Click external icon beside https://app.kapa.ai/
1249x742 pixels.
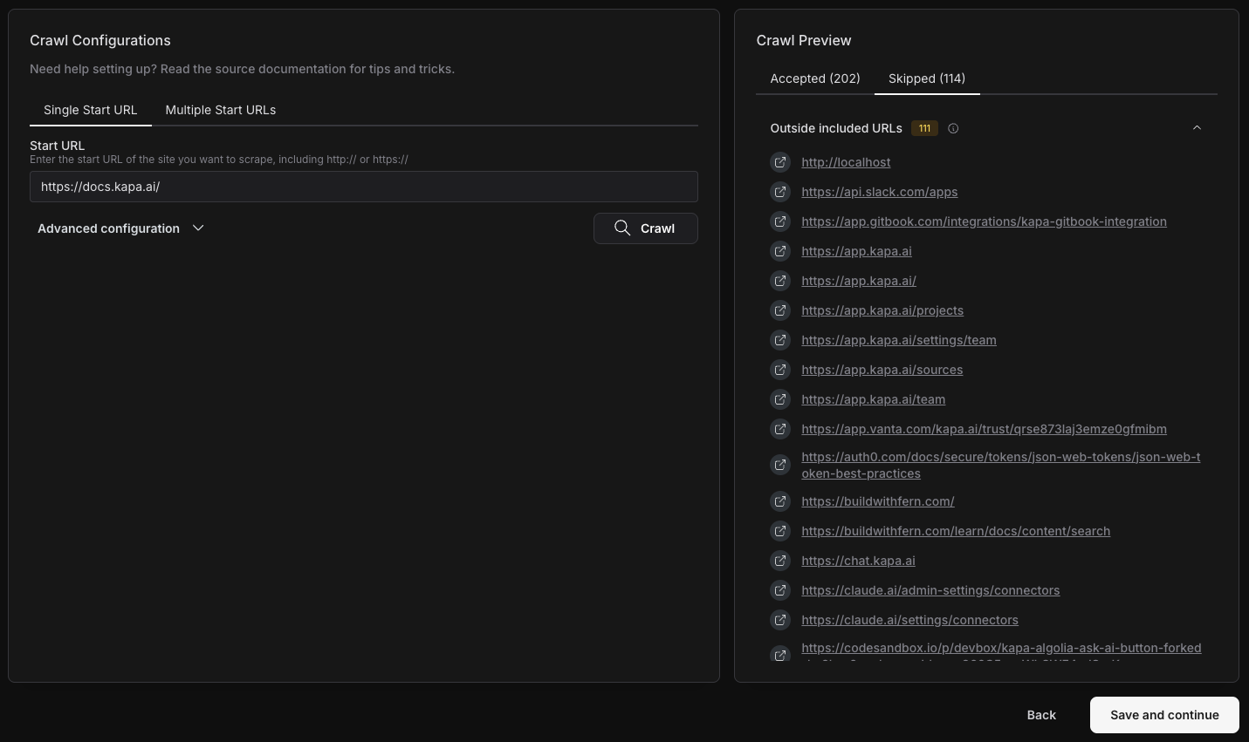780,281
